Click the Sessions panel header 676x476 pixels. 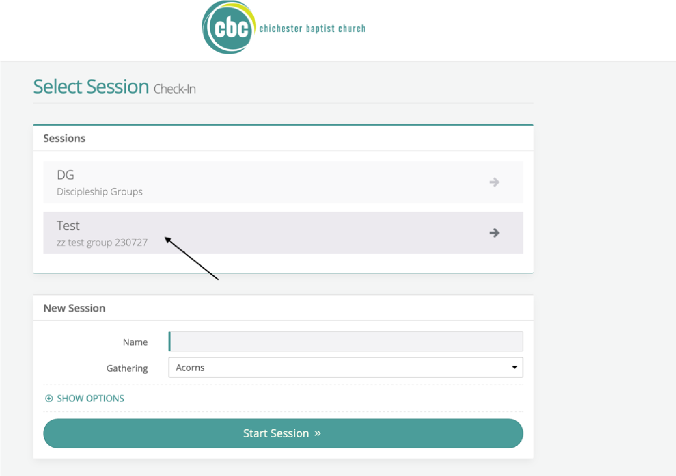point(64,138)
